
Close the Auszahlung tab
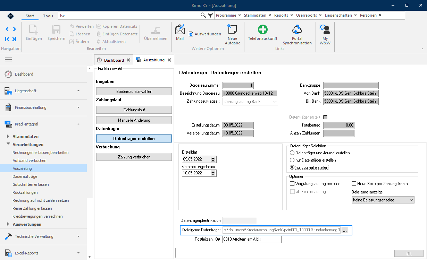point(169,60)
